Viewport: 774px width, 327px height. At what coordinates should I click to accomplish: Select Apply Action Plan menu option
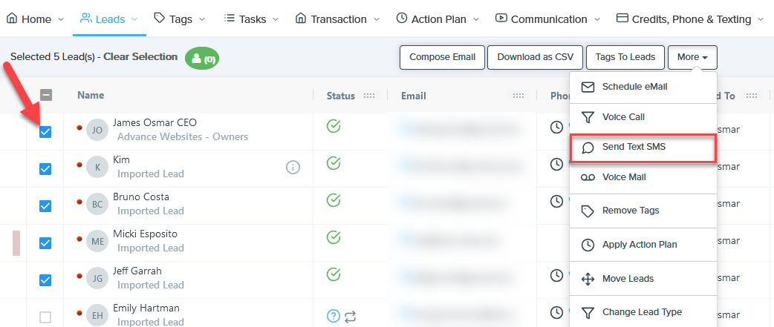point(639,245)
